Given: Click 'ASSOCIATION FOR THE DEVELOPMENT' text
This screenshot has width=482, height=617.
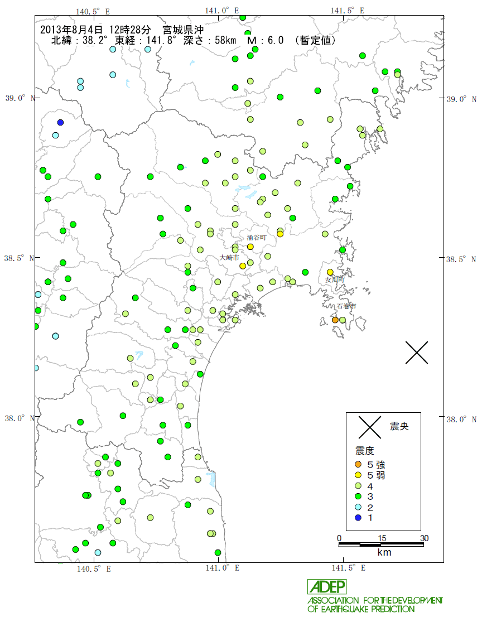Looking at the screenshot, I should coord(375,600).
